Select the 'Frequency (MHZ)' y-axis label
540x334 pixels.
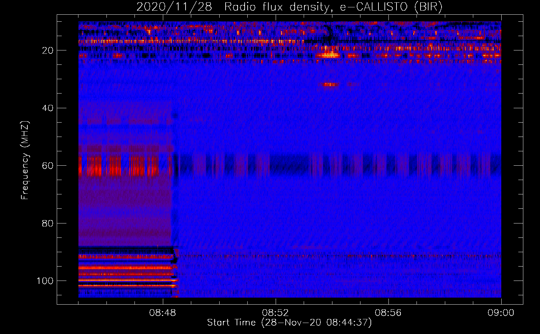pyautogui.click(x=25, y=160)
